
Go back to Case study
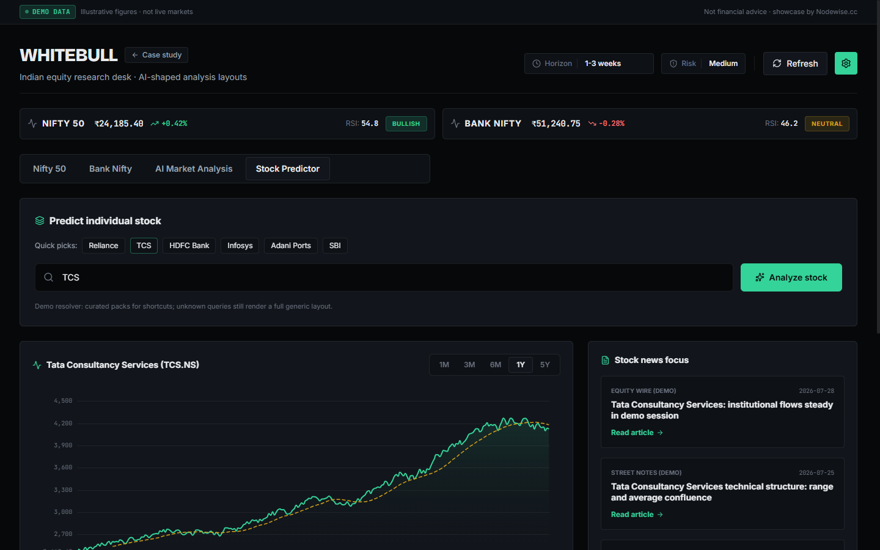pos(156,55)
